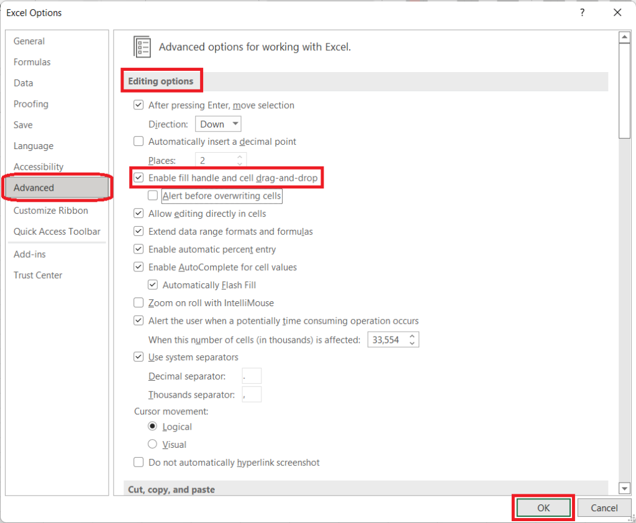
Task: Switch to the Formulas category
Action: point(32,61)
